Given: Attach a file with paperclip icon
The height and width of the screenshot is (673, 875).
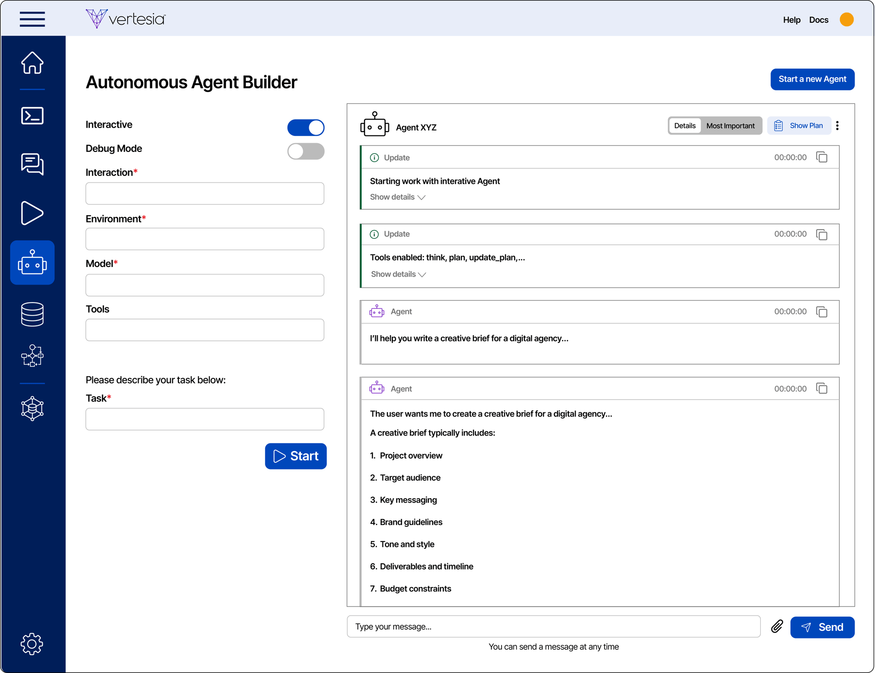Looking at the screenshot, I should pos(777,626).
